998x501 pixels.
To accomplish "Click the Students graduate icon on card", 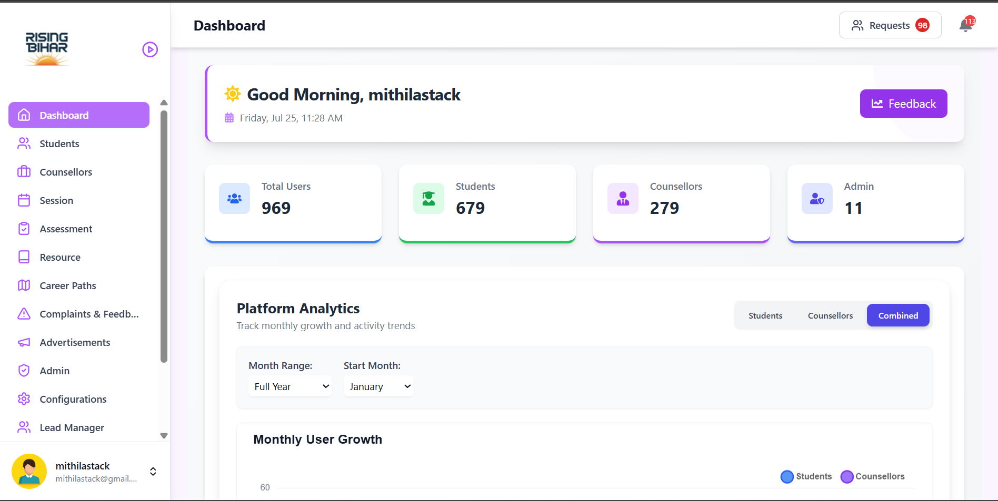I will pyautogui.click(x=428, y=198).
